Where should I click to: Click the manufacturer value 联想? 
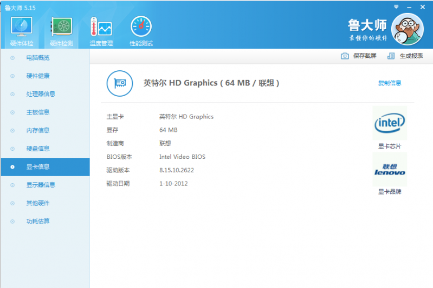coord(165,143)
